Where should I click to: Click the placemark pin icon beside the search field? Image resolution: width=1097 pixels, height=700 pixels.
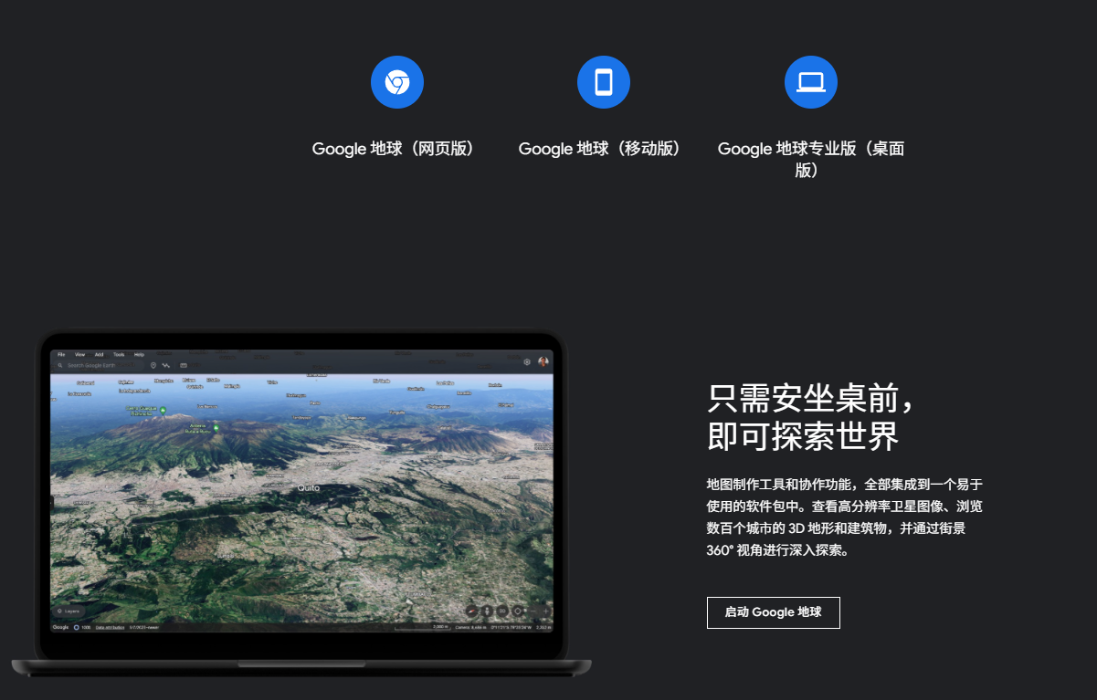[153, 365]
